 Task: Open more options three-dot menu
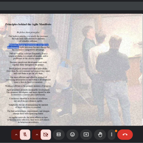point(112,135)
